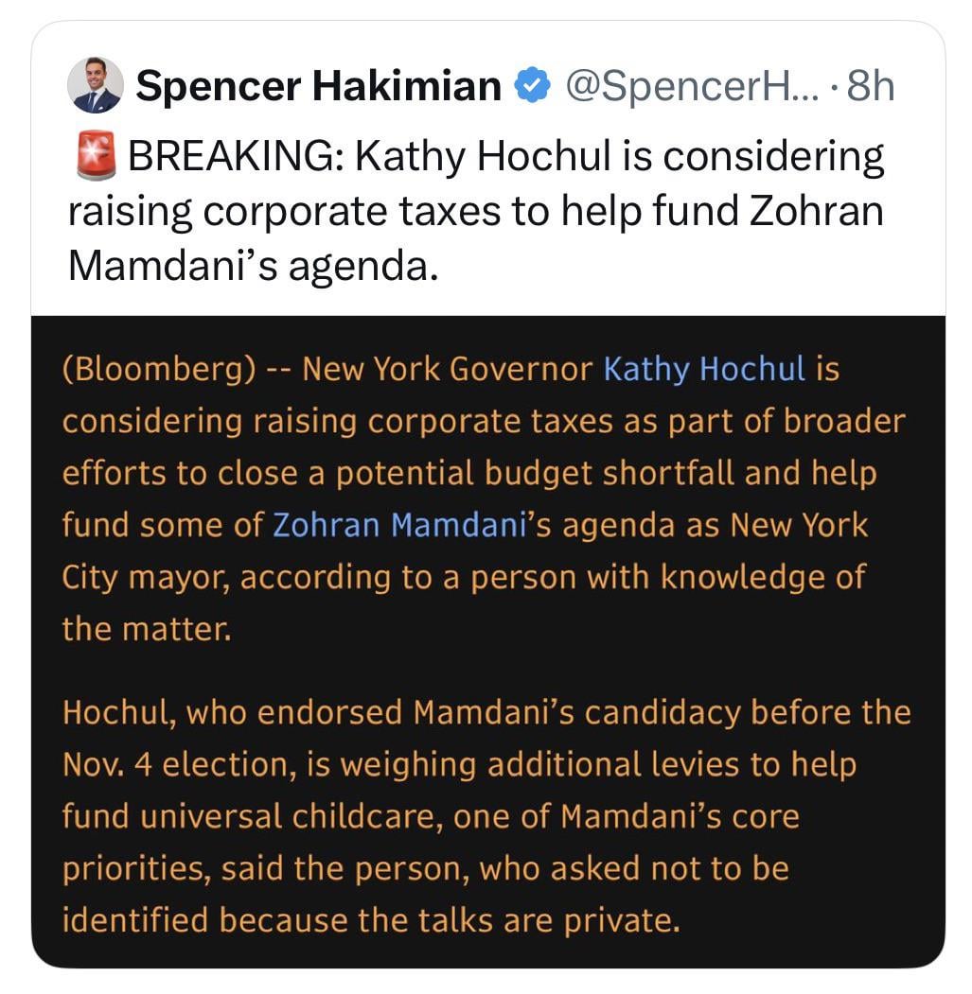The height and width of the screenshot is (994, 972).
Task: Click "identified because the talks are private."
Action: 371,920
